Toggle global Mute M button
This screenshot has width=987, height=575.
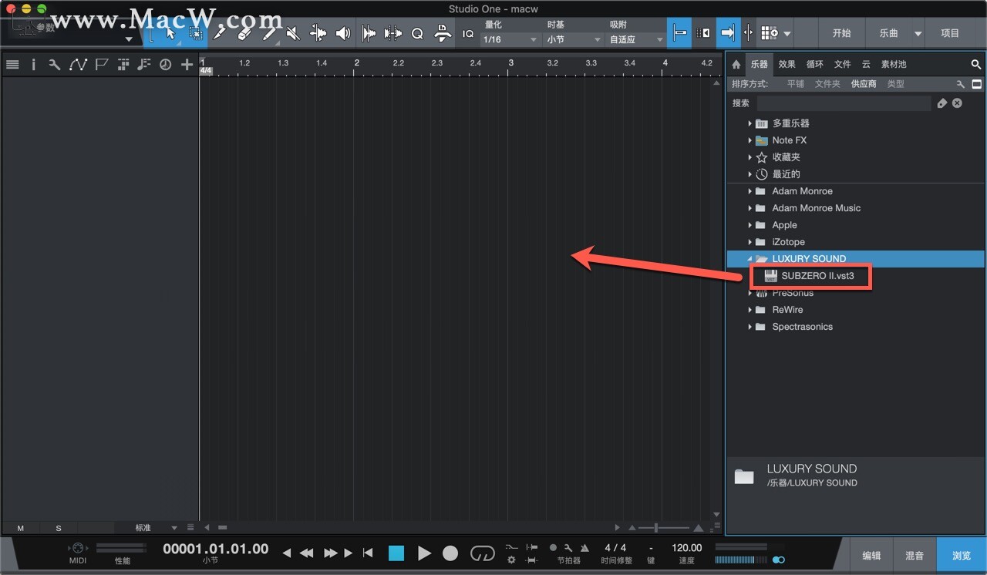click(x=21, y=528)
